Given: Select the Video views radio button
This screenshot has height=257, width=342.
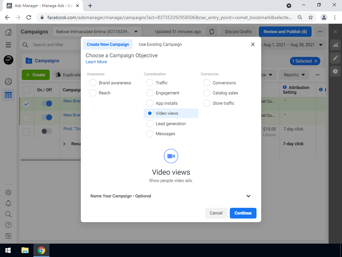Looking at the screenshot, I should 150,113.
